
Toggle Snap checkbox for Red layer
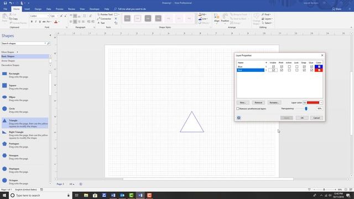coord(304,70)
